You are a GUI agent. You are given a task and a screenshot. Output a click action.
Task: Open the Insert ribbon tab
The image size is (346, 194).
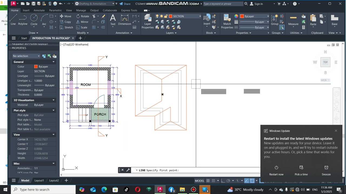(x=26, y=10)
